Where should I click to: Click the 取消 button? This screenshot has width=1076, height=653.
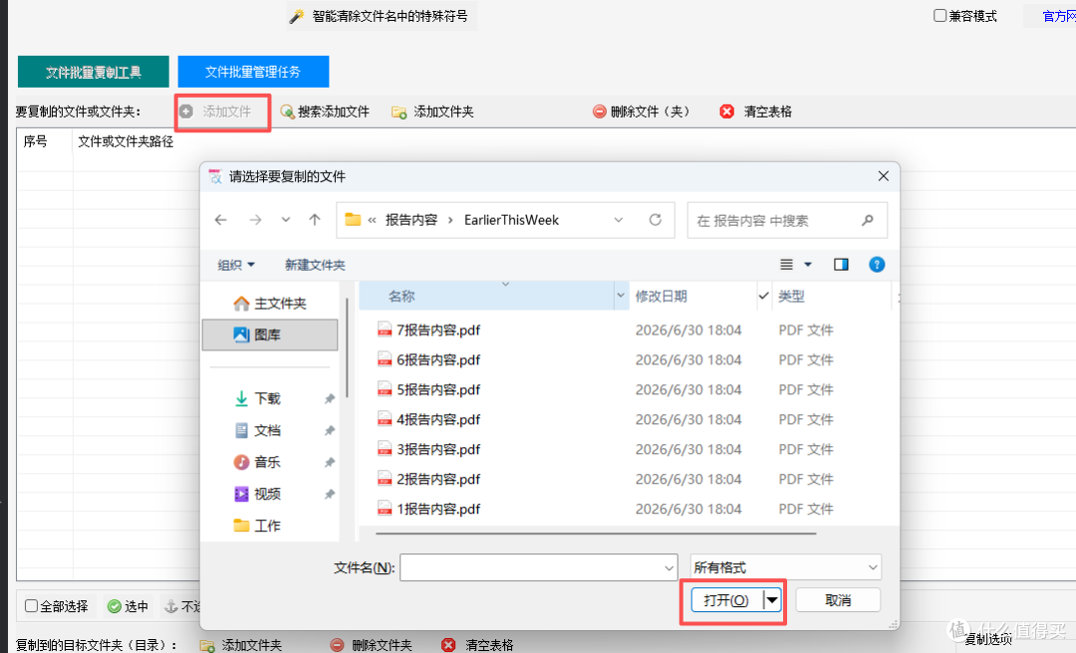838,600
